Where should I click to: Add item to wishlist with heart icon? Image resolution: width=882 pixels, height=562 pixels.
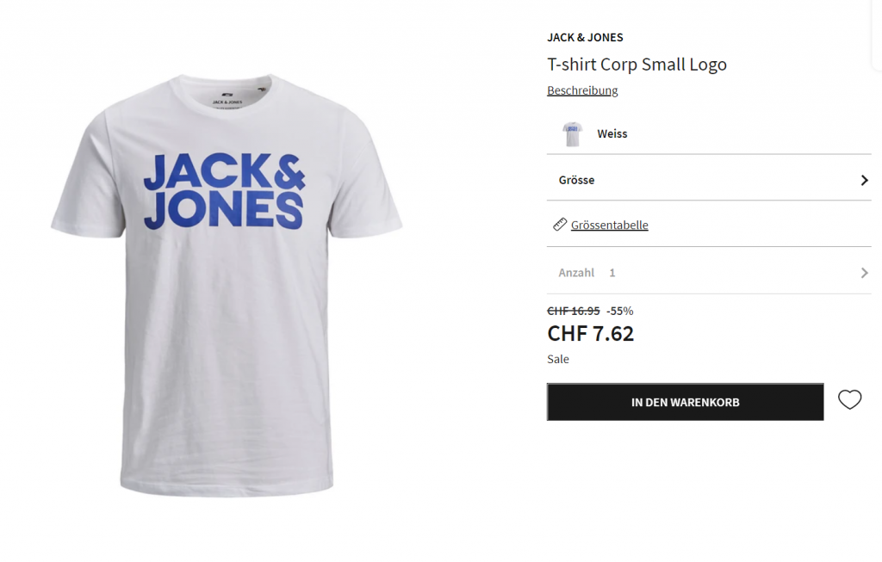[849, 399]
